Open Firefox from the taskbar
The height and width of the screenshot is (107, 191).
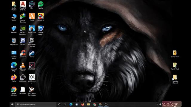click(x=83, y=104)
